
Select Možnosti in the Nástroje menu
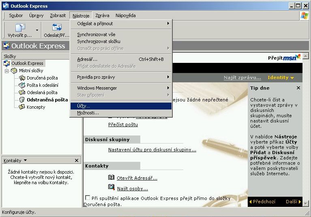[x=88, y=113]
